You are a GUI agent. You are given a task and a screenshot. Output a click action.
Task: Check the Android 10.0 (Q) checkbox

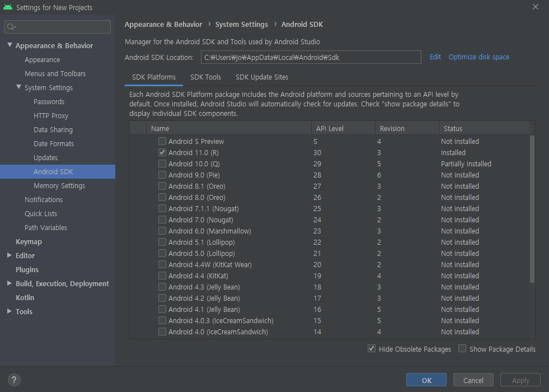coord(162,164)
